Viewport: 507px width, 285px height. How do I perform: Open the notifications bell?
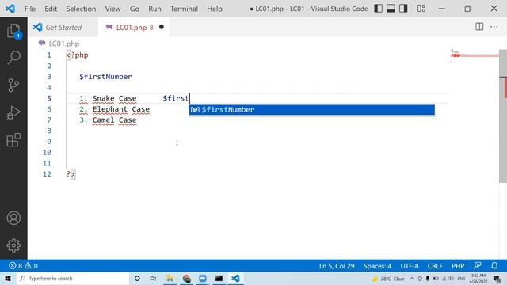point(494,266)
